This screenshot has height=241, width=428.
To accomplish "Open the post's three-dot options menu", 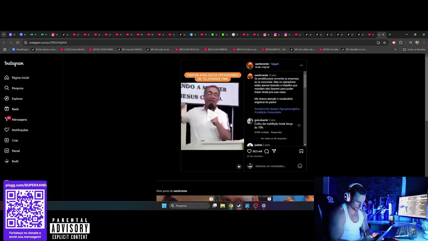I will (301, 65).
